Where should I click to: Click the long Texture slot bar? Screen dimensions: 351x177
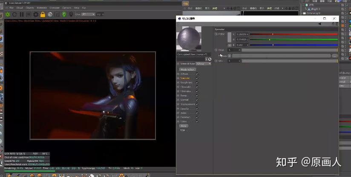(x=281, y=56)
